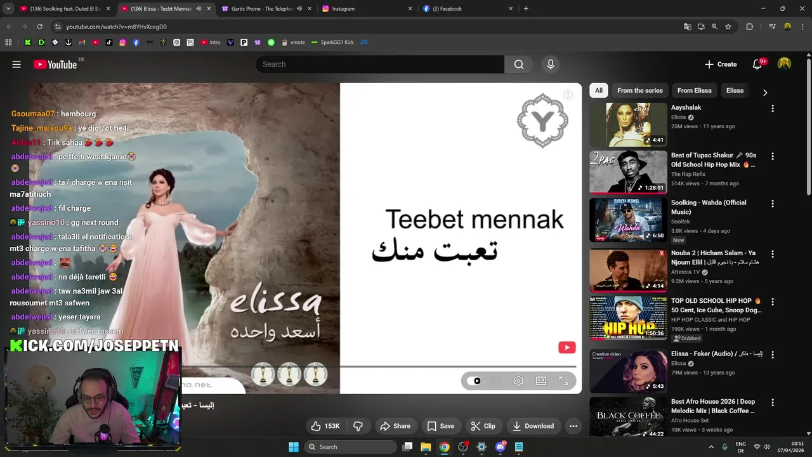This screenshot has width=812, height=457.
Task: Open the tab search dropdown arrow
Action: click(x=8, y=9)
